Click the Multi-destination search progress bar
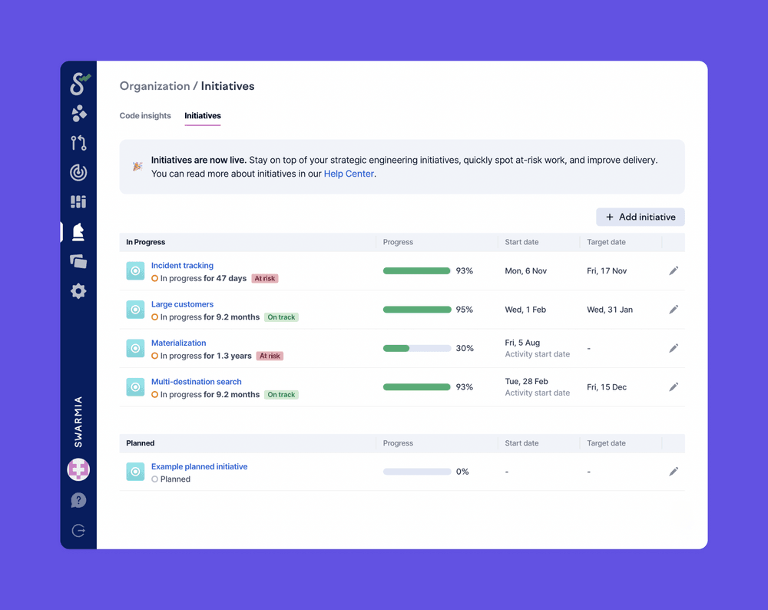 point(417,387)
